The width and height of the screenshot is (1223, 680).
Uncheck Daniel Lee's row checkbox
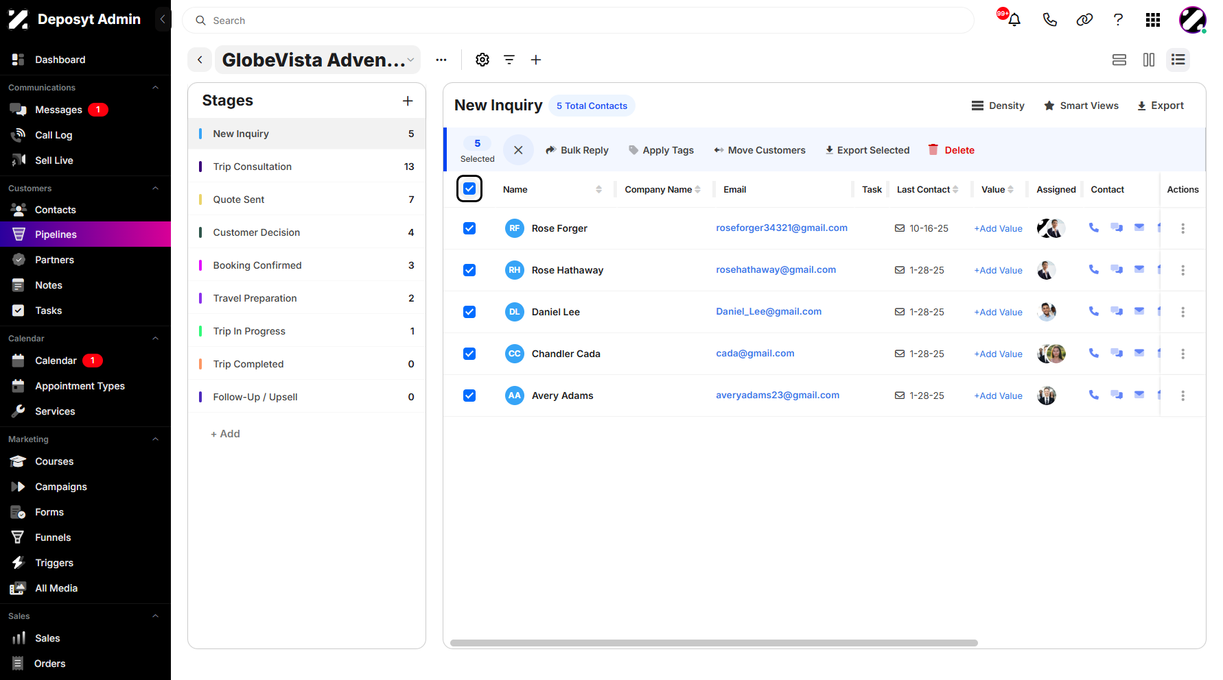(x=469, y=312)
